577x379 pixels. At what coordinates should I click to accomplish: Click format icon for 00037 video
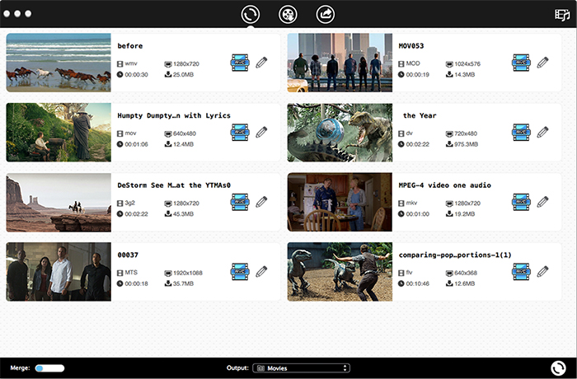pyautogui.click(x=240, y=271)
